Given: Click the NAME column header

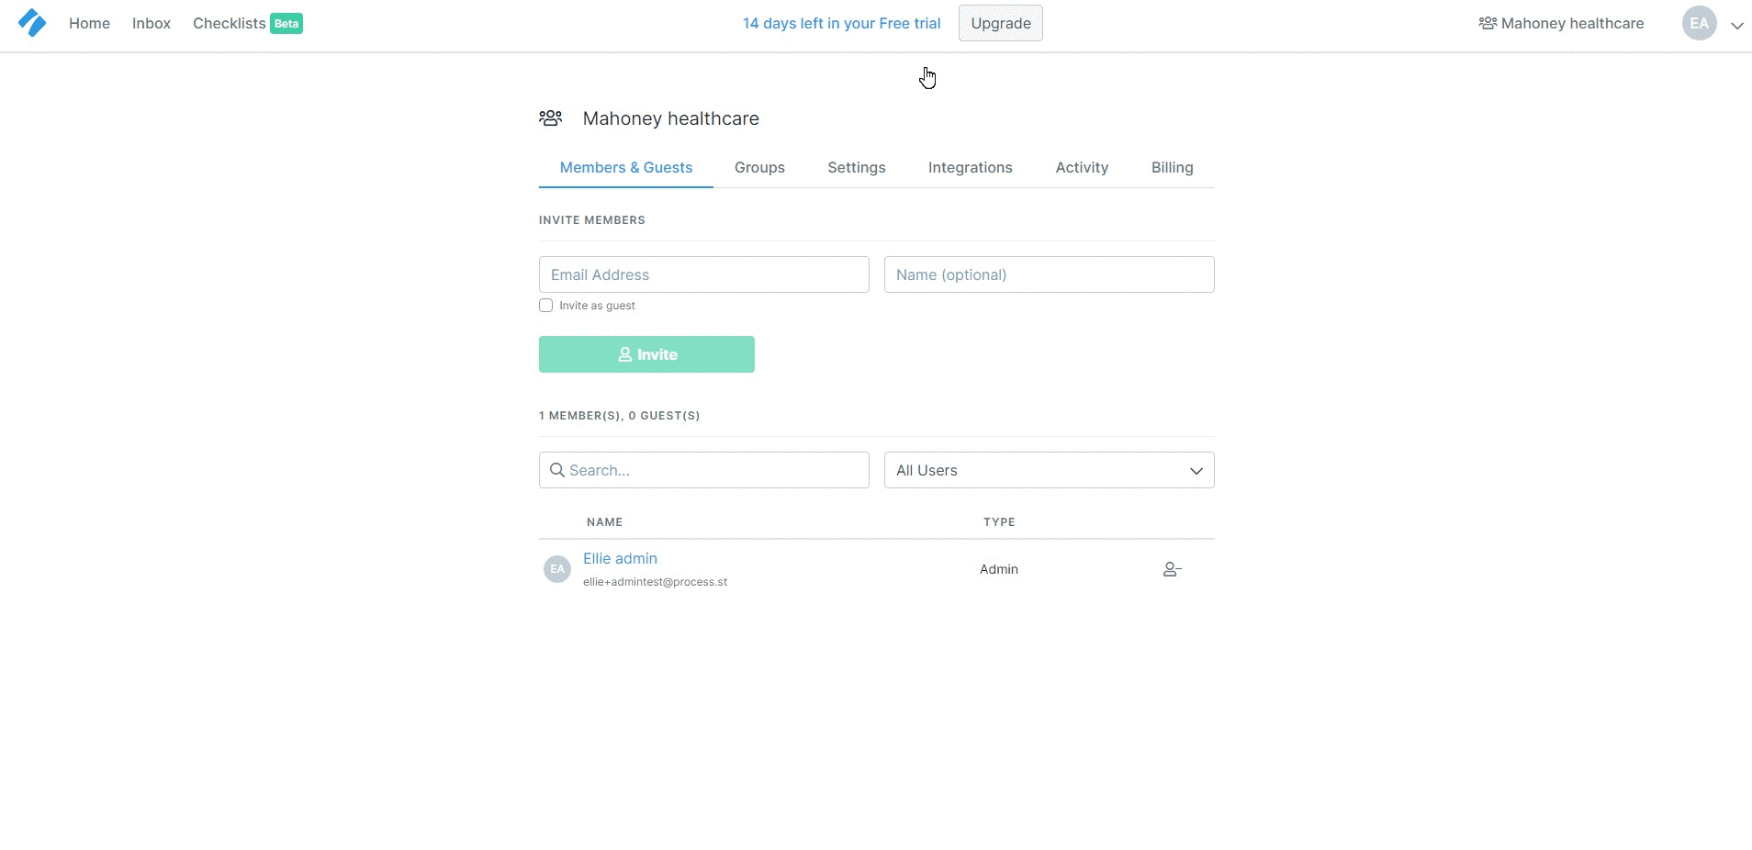Looking at the screenshot, I should pos(604,522).
